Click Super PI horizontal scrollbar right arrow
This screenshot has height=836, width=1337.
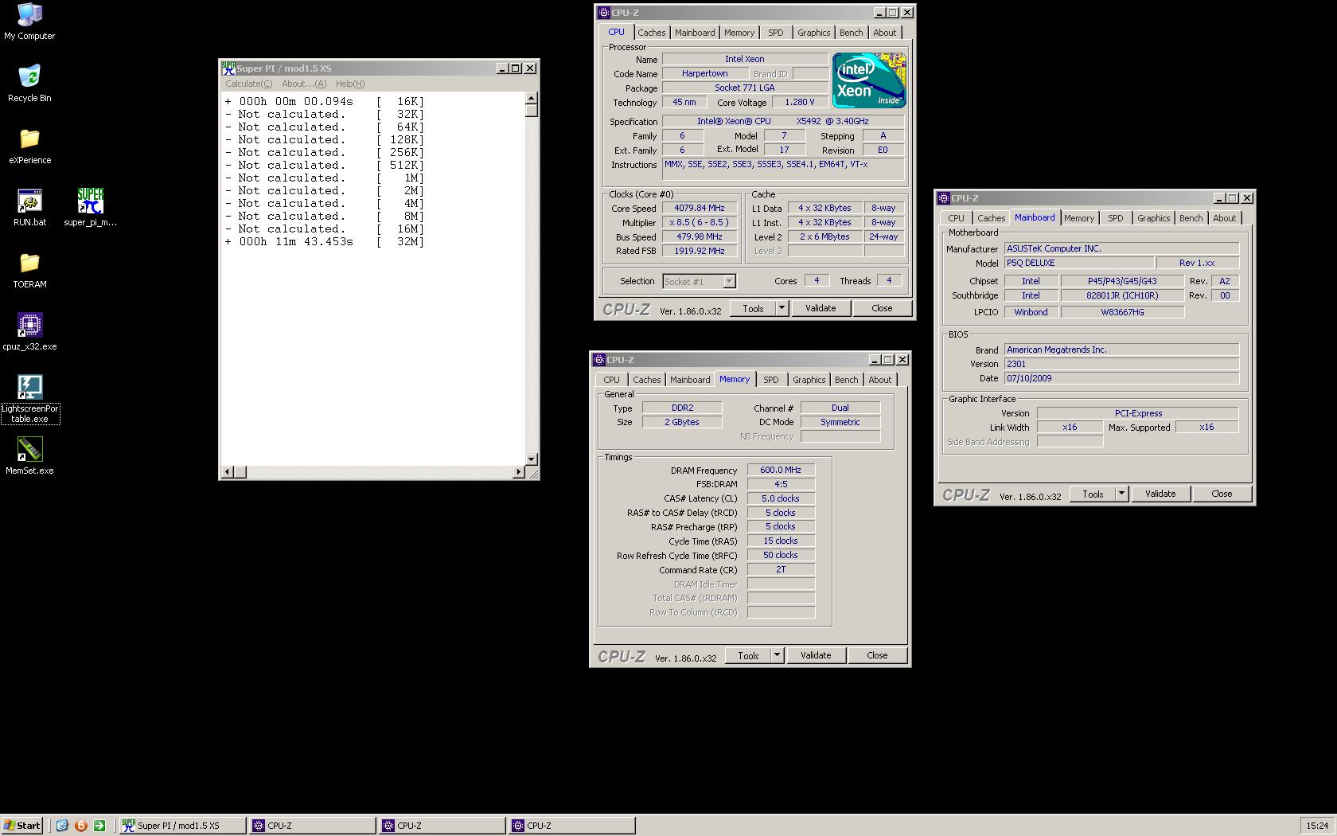(x=519, y=472)
